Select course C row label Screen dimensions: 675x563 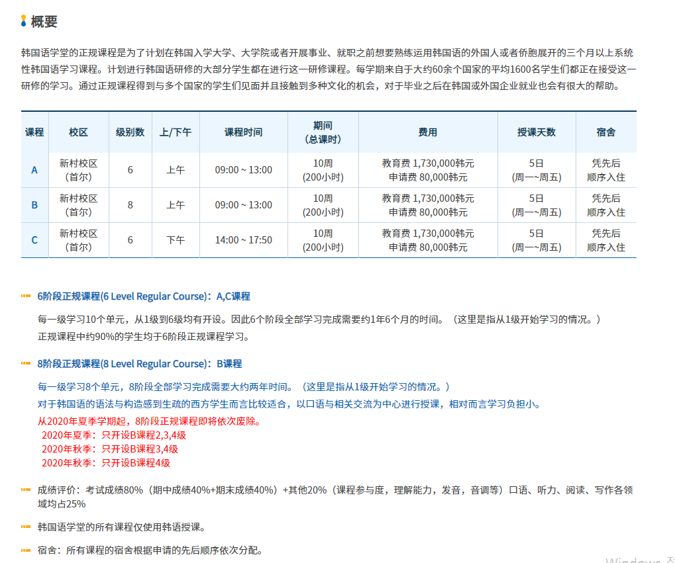click(34, 240)
